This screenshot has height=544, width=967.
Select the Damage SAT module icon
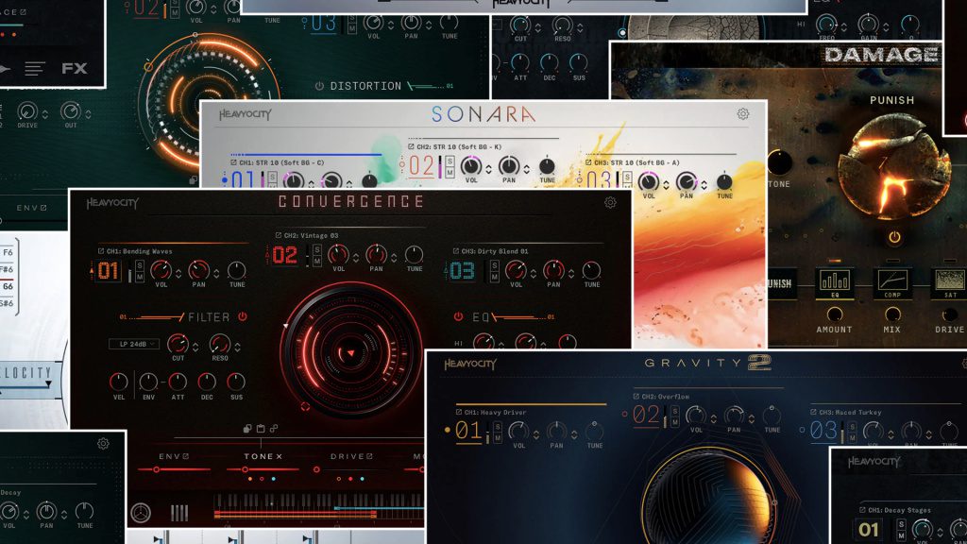coord(950,283)
